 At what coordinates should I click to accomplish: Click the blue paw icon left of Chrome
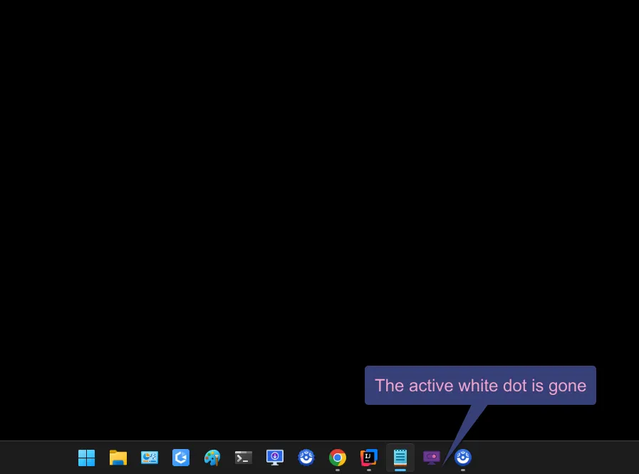tap(306, 458)
